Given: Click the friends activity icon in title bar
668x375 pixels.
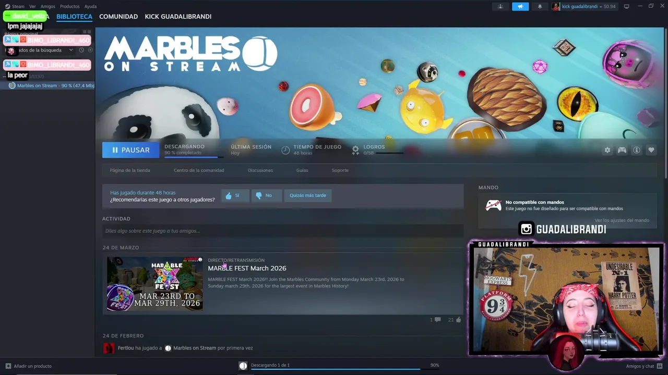Looking at the screenshot, I should click(x=500, y=6).
